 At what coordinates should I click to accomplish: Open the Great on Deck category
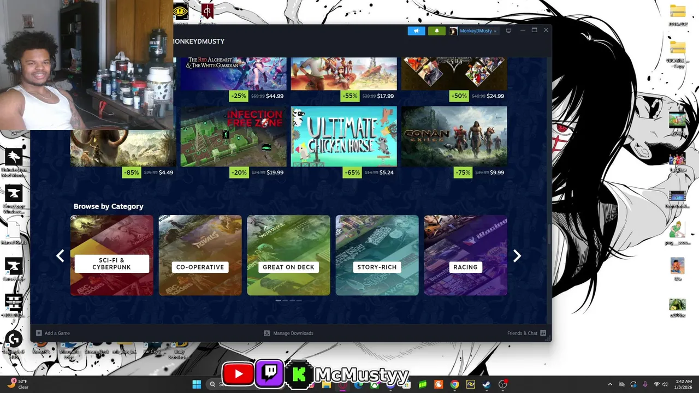coord(289,255)
